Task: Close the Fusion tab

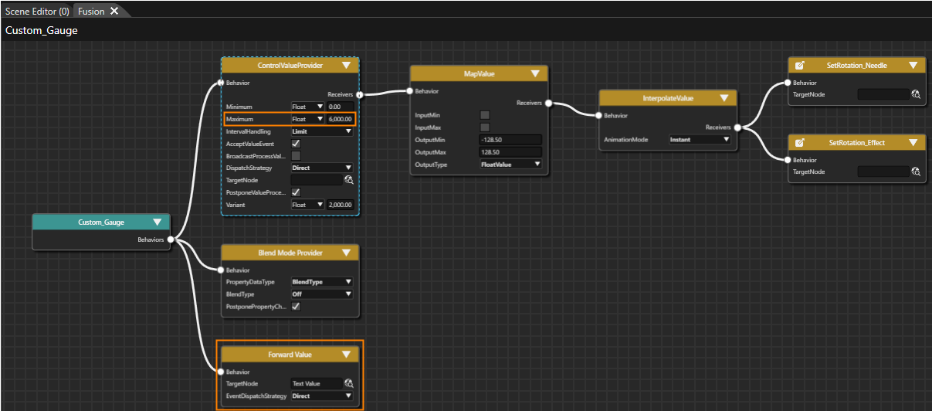Action: (114, 11)
